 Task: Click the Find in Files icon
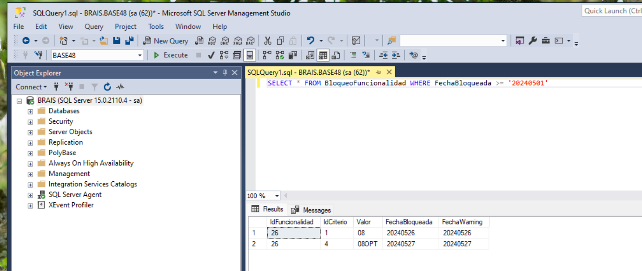click(x=391, y=41)
